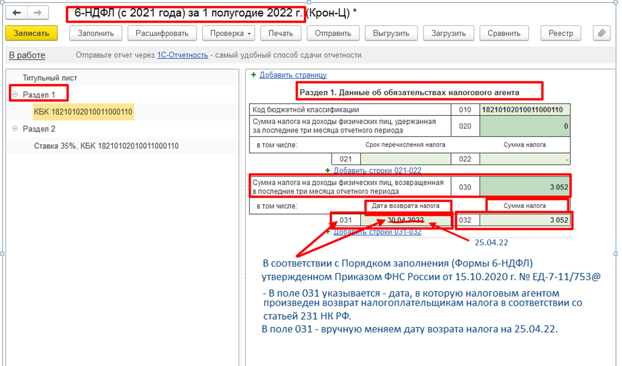Image resolution: width=622 pixels, height=366 pixels.
Task: Click the green plus beside Добавить страницу
Action: (254, 75)
